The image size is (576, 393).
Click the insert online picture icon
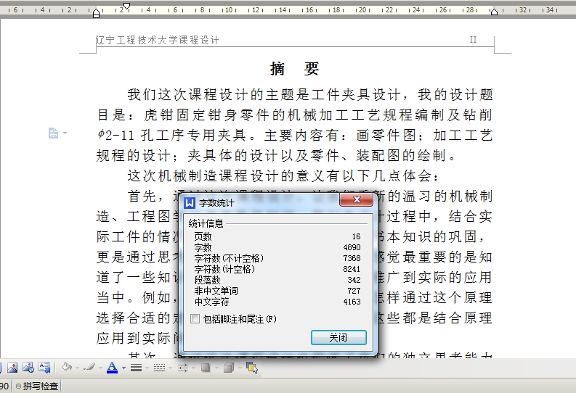[x=28, y=368]
